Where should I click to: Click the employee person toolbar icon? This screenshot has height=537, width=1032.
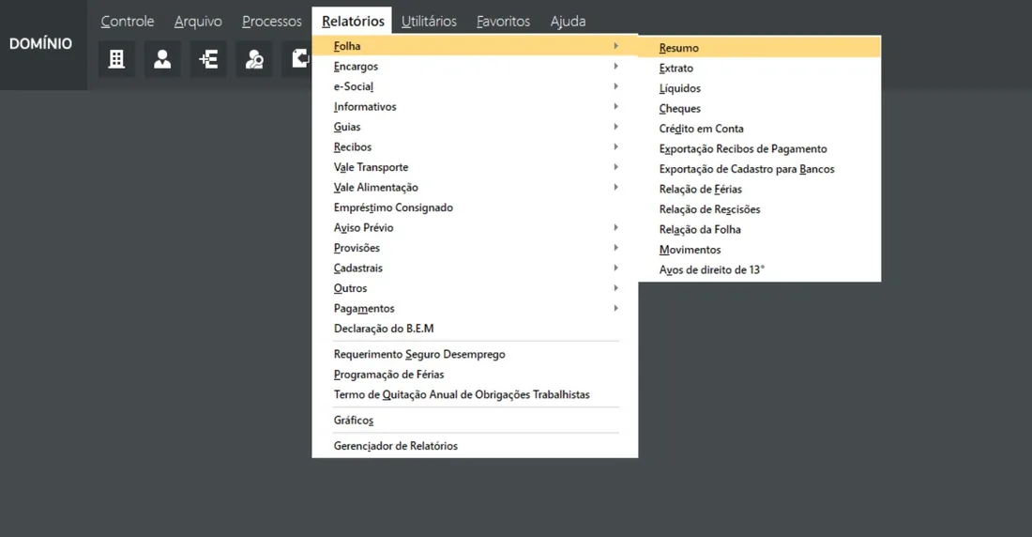(162, 59)
